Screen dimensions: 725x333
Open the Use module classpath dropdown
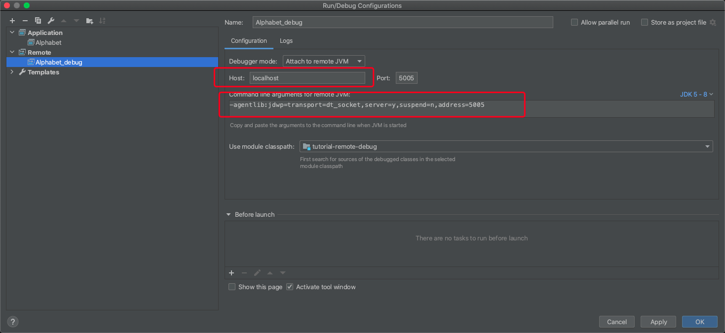506,146
